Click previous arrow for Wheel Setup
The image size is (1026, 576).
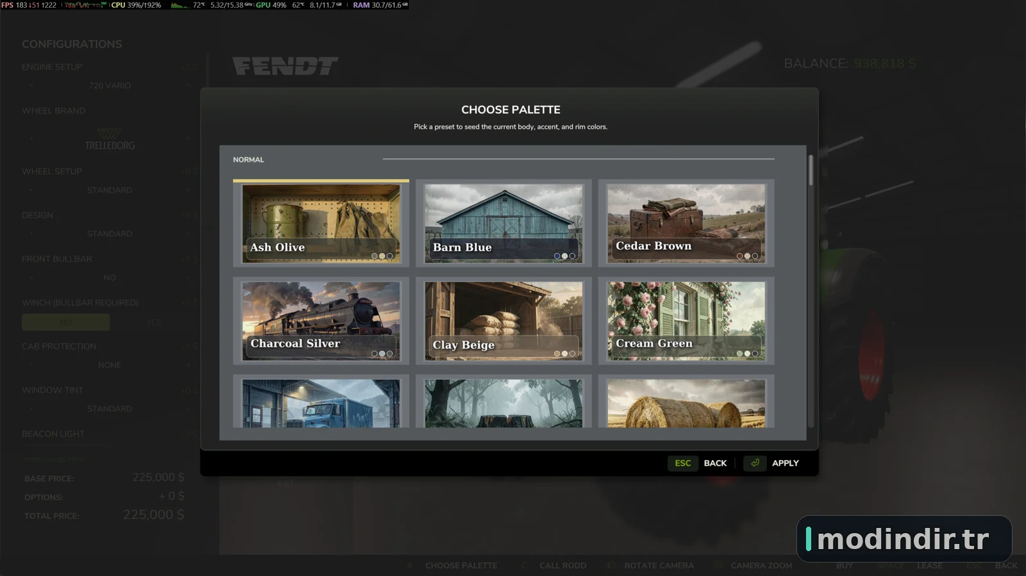(31, 190)
